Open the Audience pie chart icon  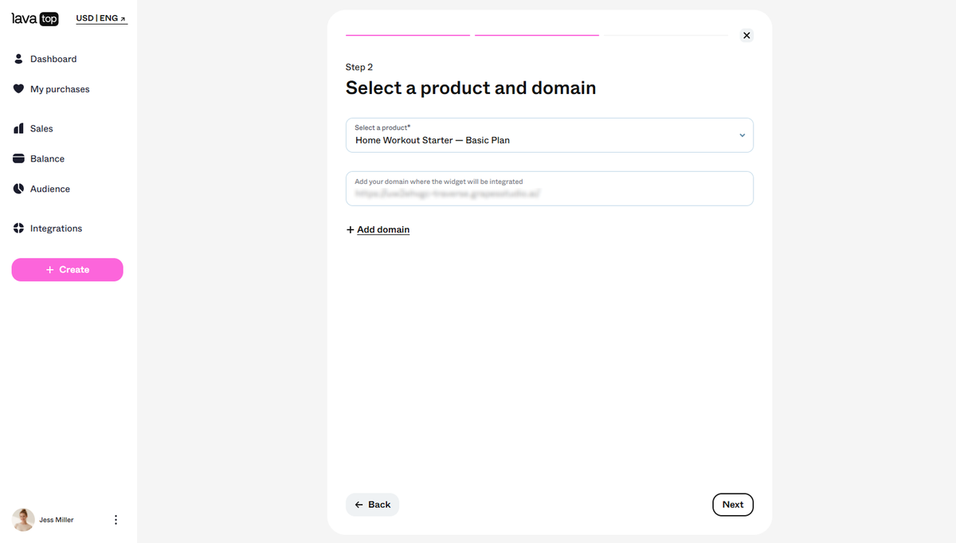click(x=19, y=189)
